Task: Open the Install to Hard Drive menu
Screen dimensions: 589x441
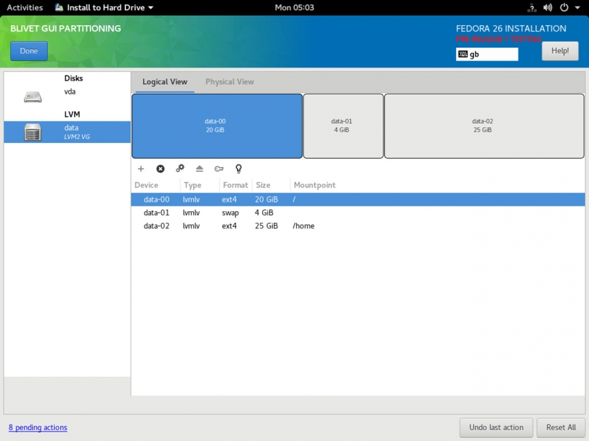Action: pyautogui.click(x=103, y=8)
